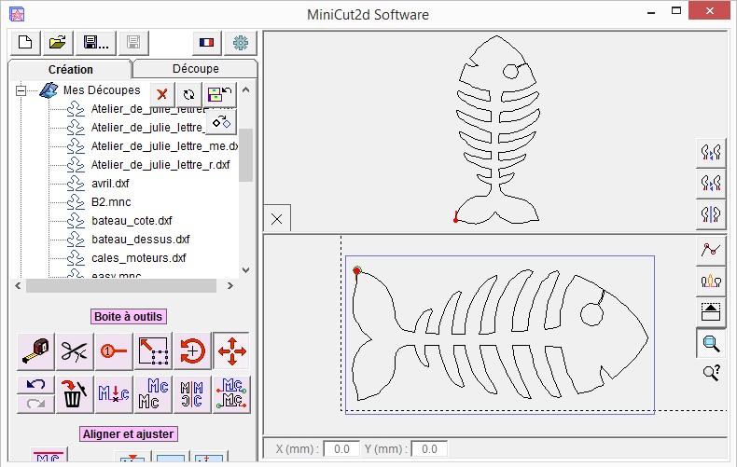Select Atelier_de_julie_lettre_r.dxf file
This screenshot has width=737, height=467.
(x=160, y=165)
